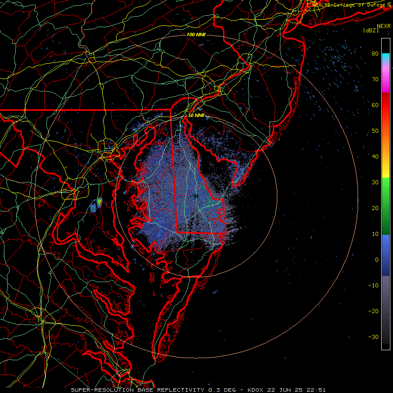This screenshot has height=393, width=393.
Task: Click the 'KDOX' radar site identifier
Action: pyautogui.click(x=256, y=390)
